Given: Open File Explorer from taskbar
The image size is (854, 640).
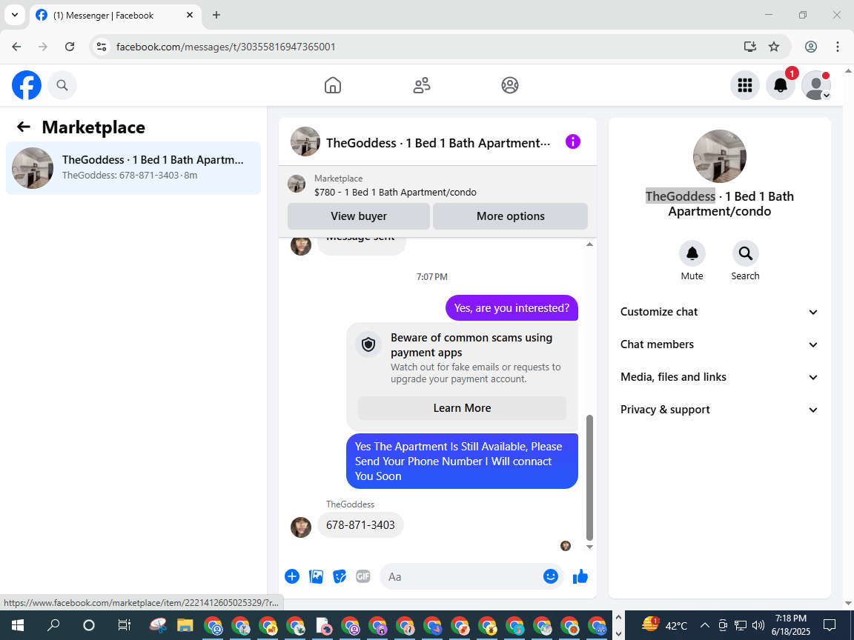Looking at the screenshot, I should tap(185, 624).
